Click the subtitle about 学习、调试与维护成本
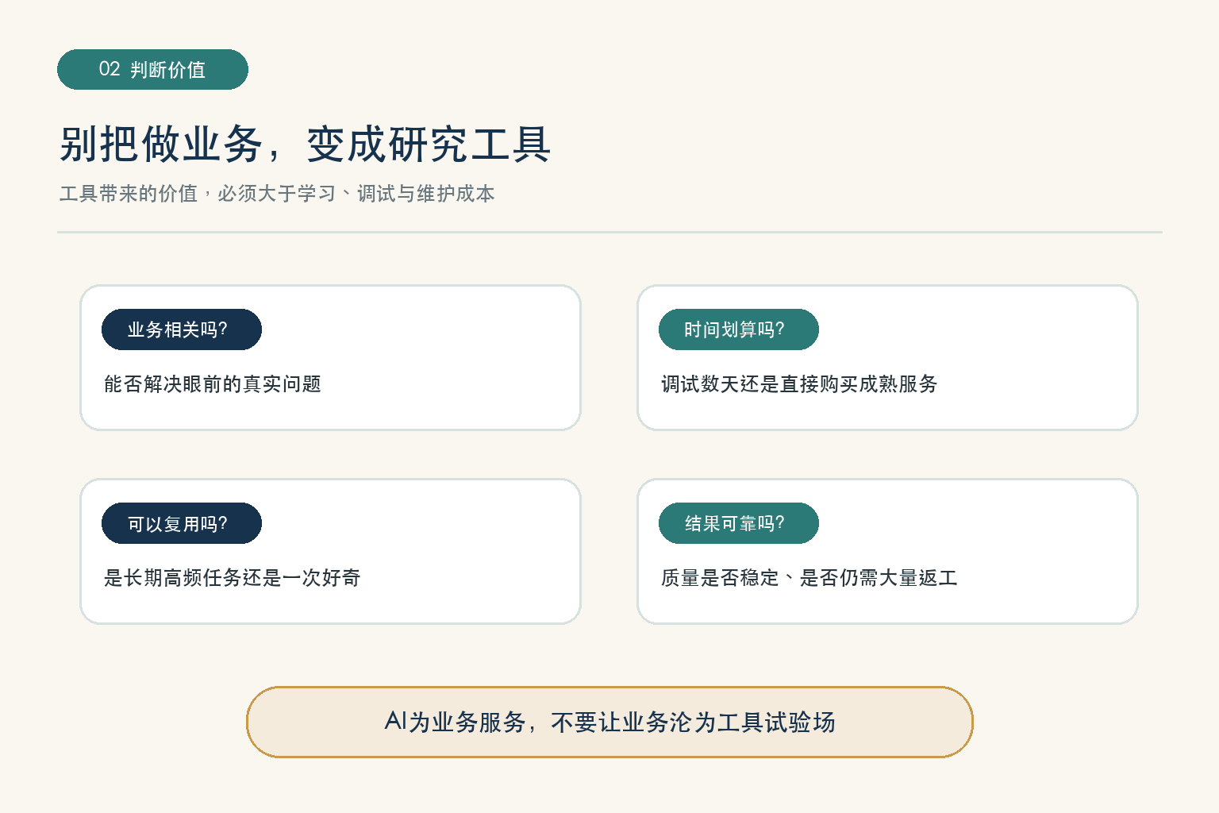The width and height of the screenshot is (1219, 813). pyautogui.click(x=277, y=193)
